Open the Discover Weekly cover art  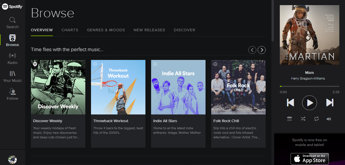[x=58, y=87]
